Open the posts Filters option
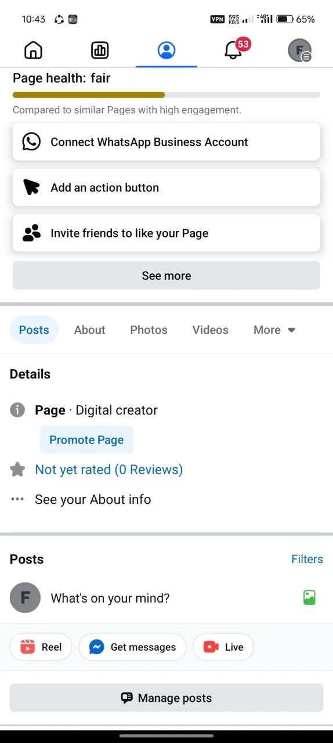Image resolution: width=333 pixels, height=743 pixels. (307, 560)
